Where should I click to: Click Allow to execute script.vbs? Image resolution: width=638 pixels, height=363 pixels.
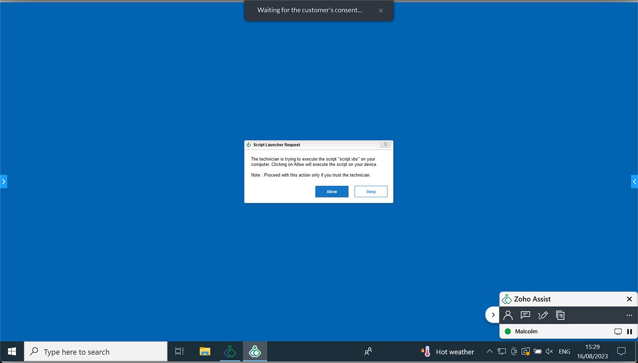332,191
